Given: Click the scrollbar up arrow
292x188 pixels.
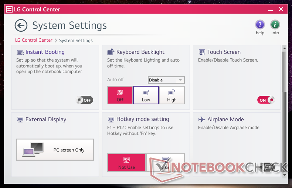Looking at the screenshot, I should 284,48.
